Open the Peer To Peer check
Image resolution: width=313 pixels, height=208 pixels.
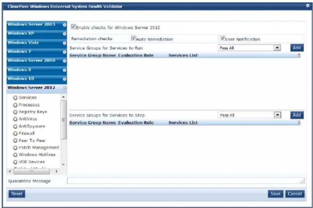tap(32, 141)
